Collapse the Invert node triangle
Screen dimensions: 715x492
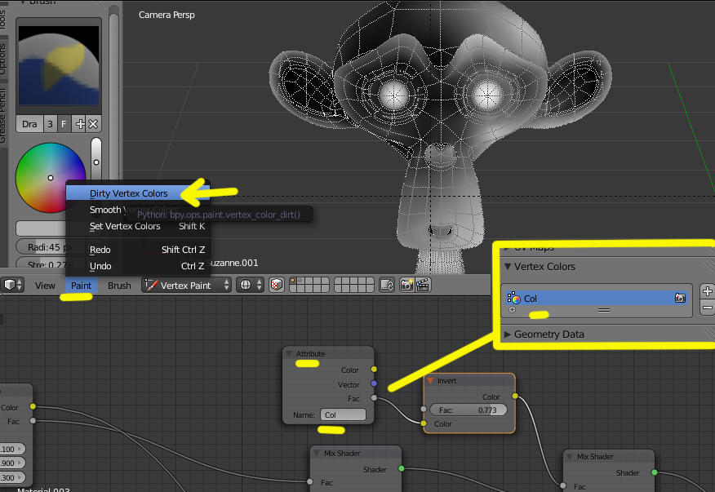click(x=430, y=381)
